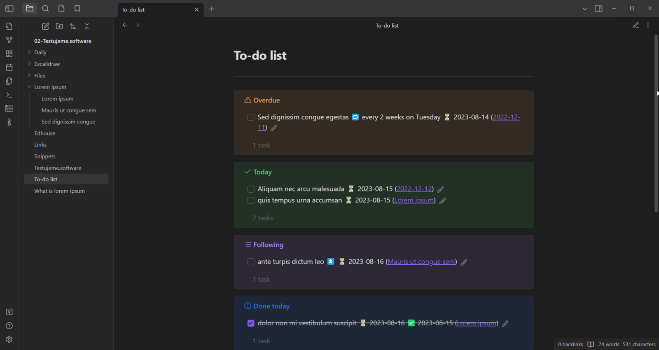Open the file explorer folder icon
The height and width of the screenshot is (350, 659).
click(x=30, y=9)
